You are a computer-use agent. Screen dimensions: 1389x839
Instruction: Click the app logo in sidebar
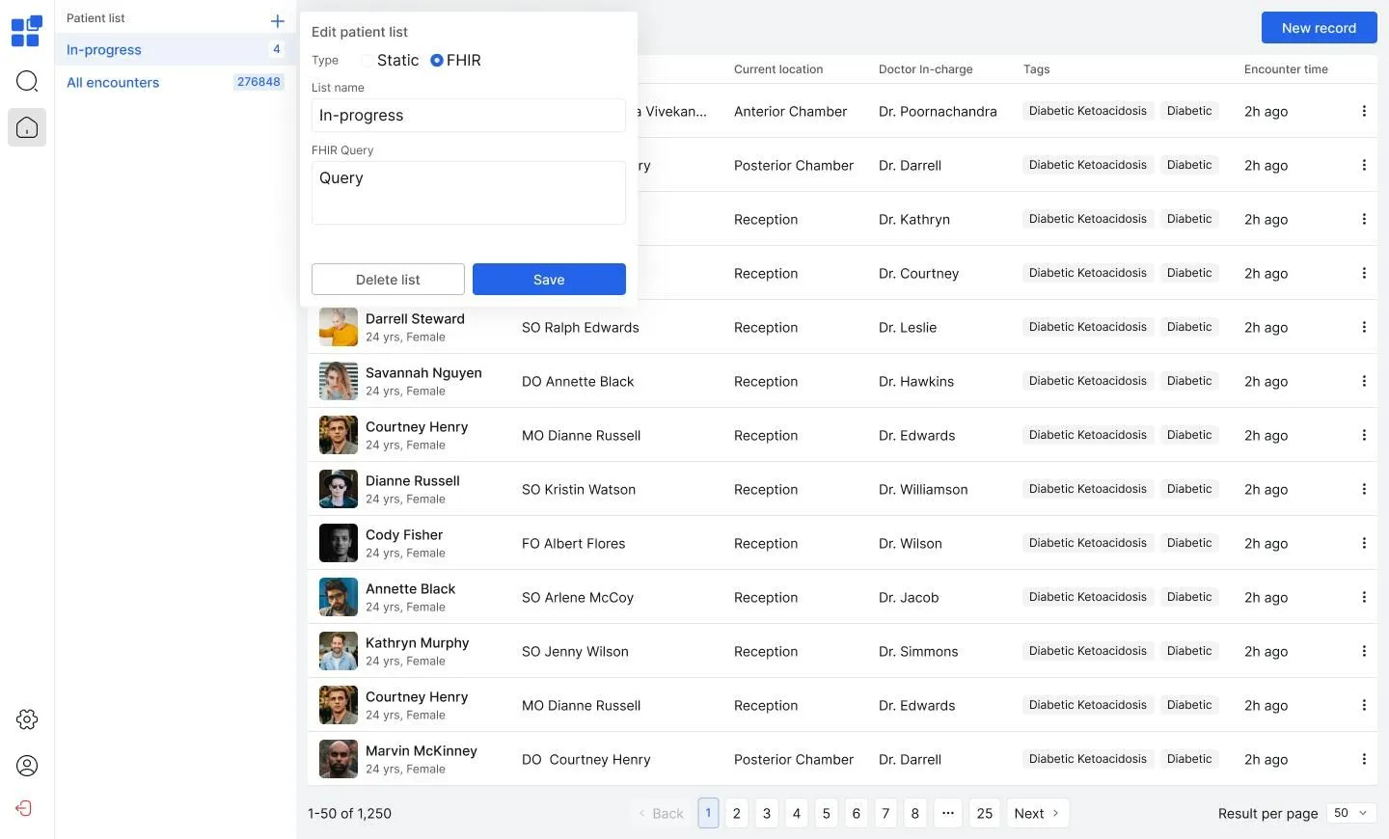[26, 31]
